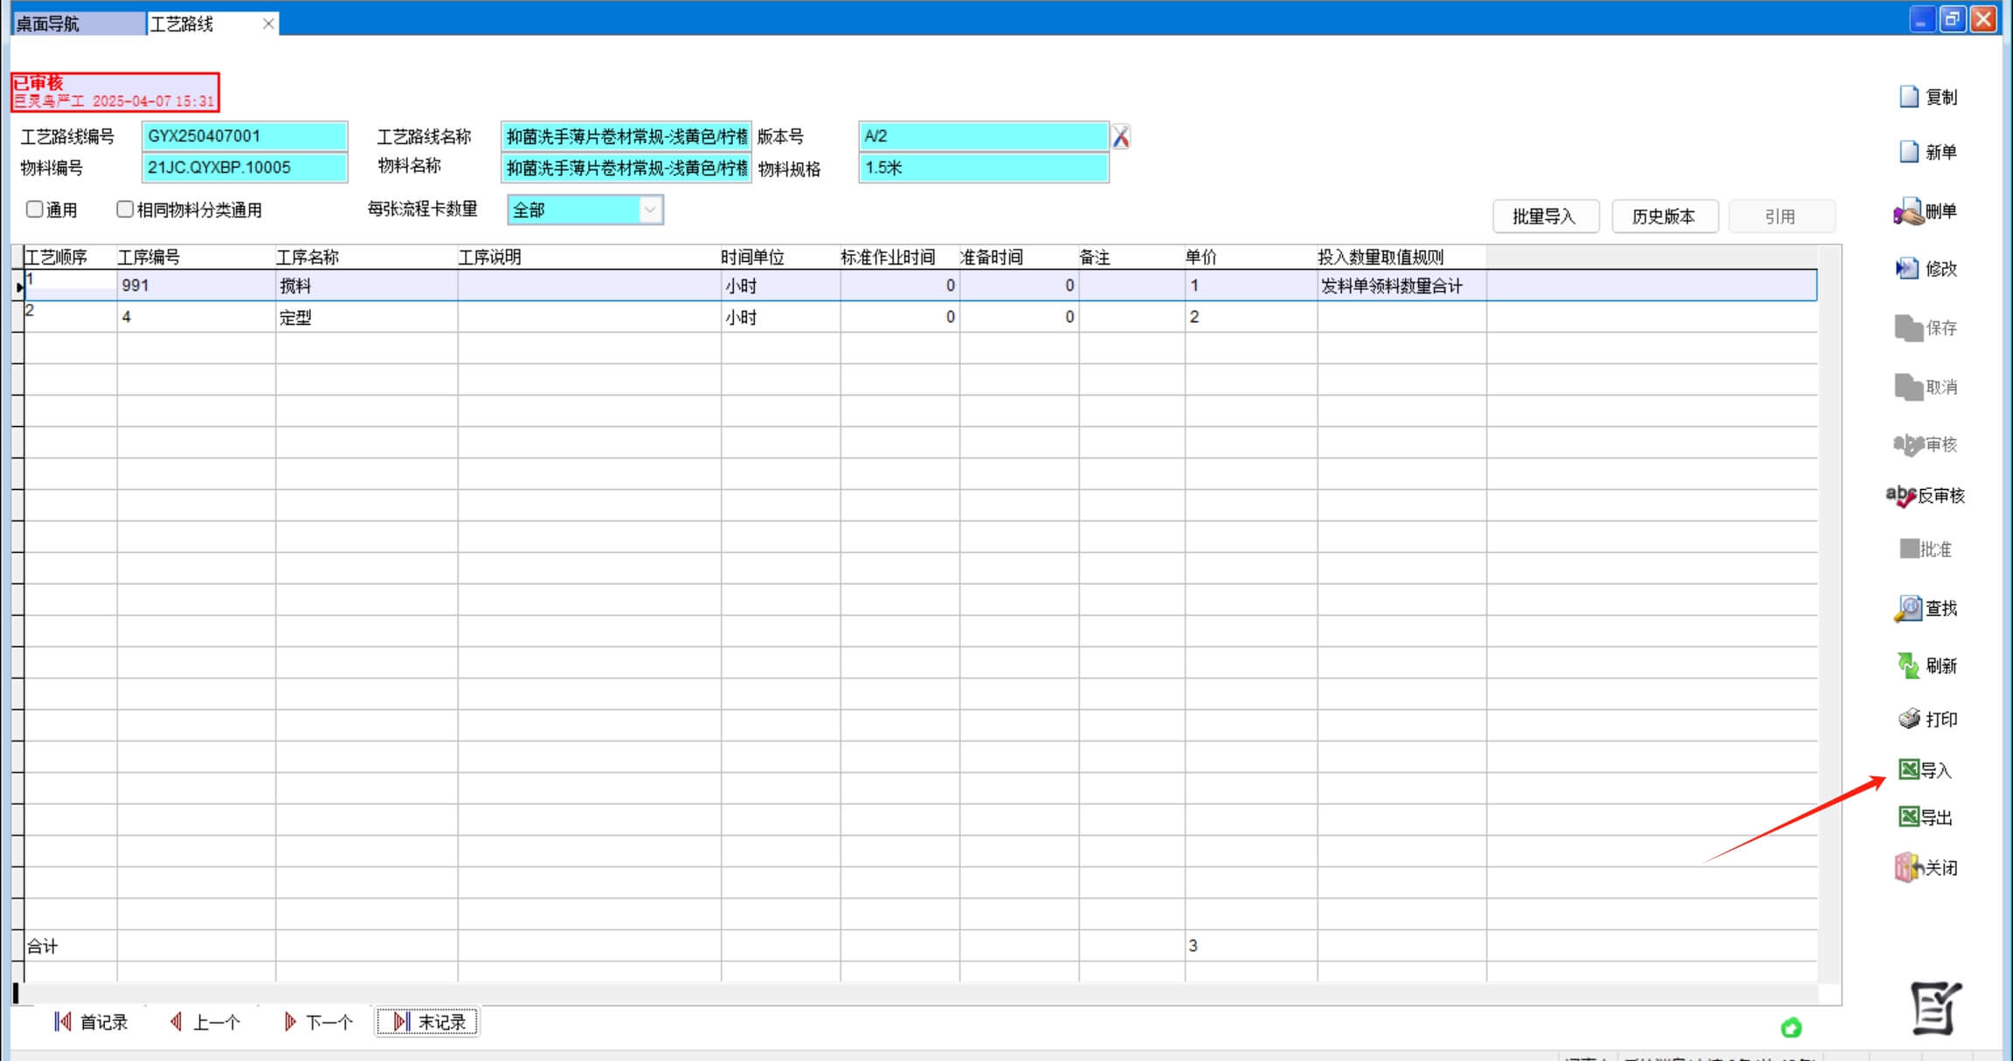Import from Excel with 导入 icon
The width and height of the screenshot is (2013, 1061).
click(x=1909, y=769)
